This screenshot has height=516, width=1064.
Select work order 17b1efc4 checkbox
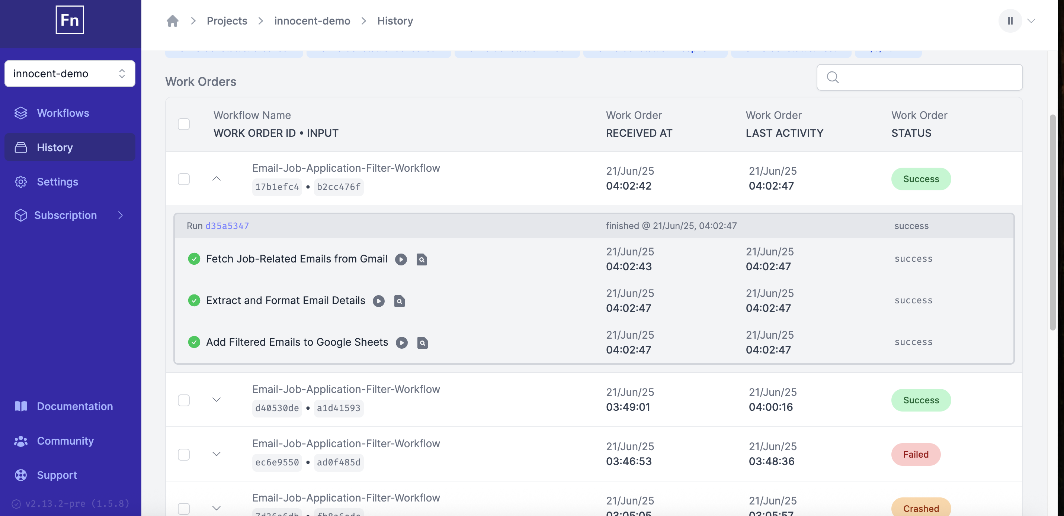tap(184, 179)
